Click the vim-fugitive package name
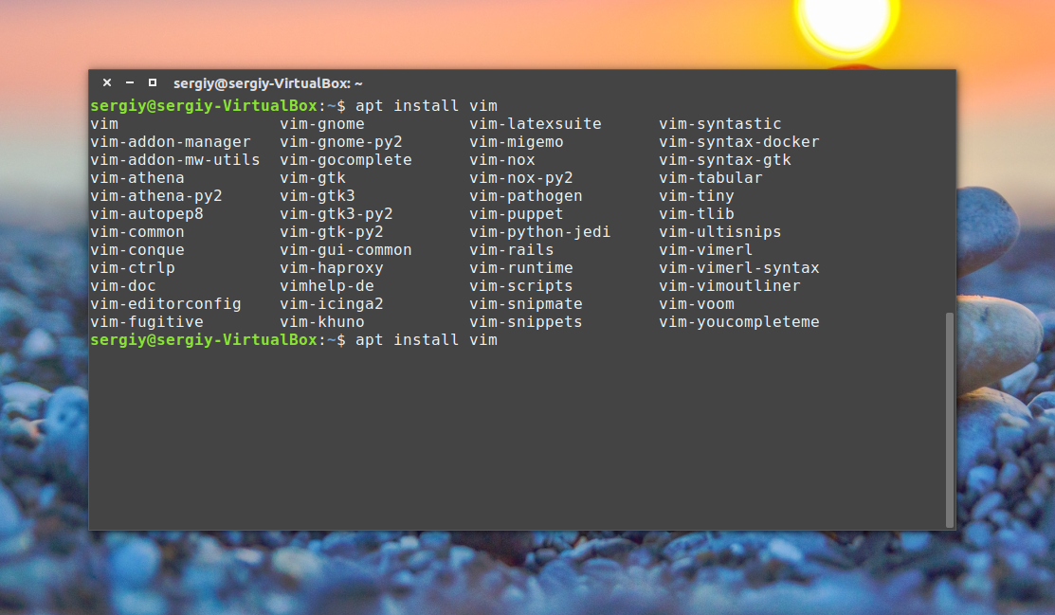Viewport: 1055px width, 615px height. click(147, 322)
